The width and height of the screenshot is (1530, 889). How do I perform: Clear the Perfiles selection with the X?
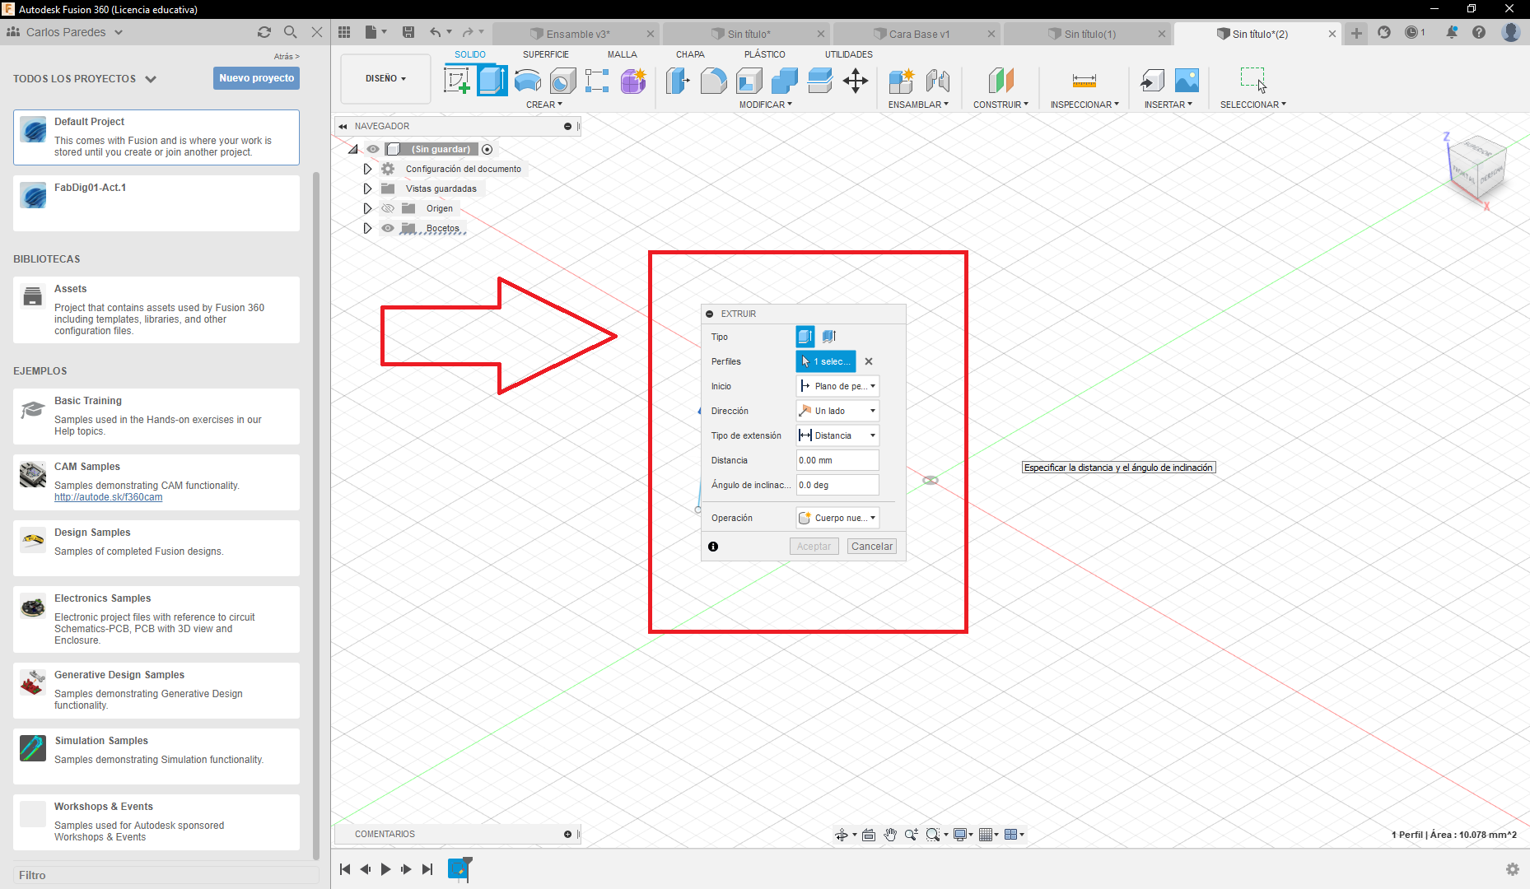pyautogui.click(x=869, y=361)
